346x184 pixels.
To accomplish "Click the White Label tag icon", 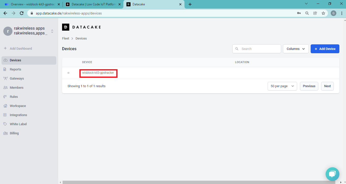I will click(x=5, y=124).
